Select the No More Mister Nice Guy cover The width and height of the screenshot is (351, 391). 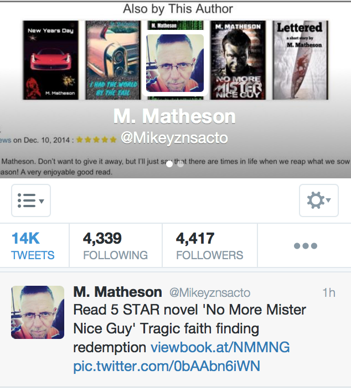(238, 60)
